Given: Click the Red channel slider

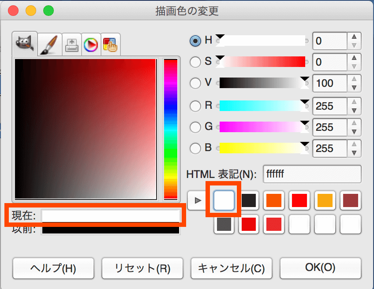Looking at the screenshot, I should pos(262,106).
